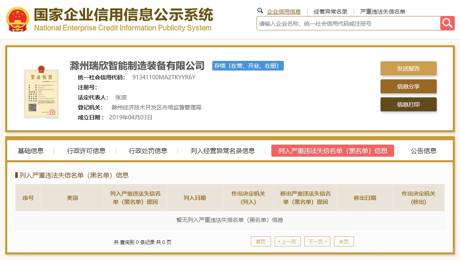Switch to 列入经营异常名录信息 tab
This screenshot has height=260, width=460.
223,151
